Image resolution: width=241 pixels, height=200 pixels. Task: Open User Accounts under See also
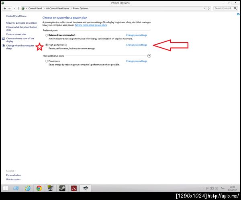point(13,180)
